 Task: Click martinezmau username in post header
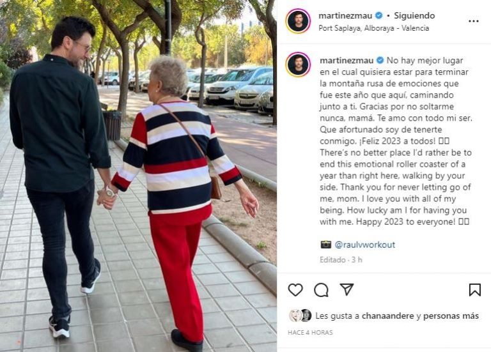[x=346, y=15]
